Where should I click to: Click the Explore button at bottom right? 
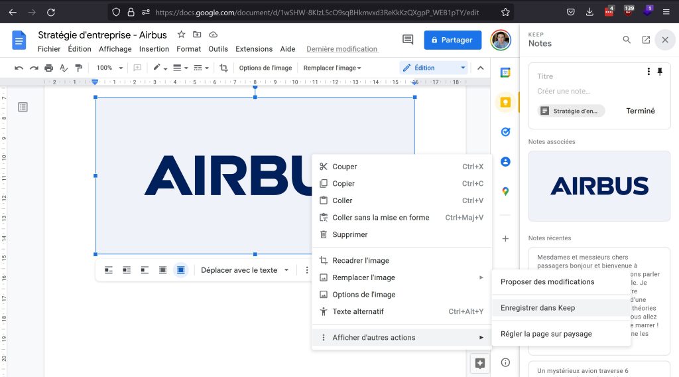click(x=480, y=363)
